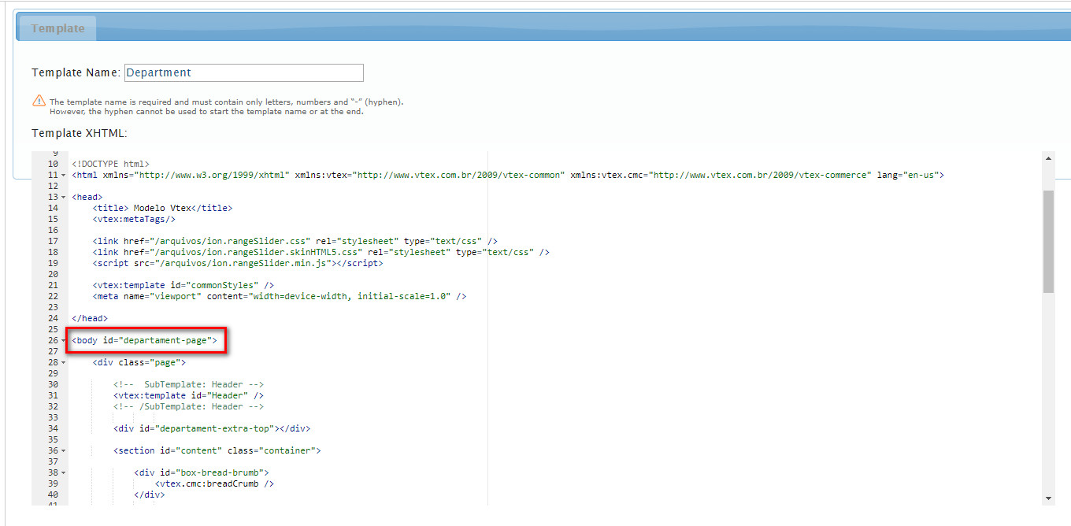Viewport: 1071px width, 526px height.
Task: Switch to the Template tab
Action: point(56,28)
